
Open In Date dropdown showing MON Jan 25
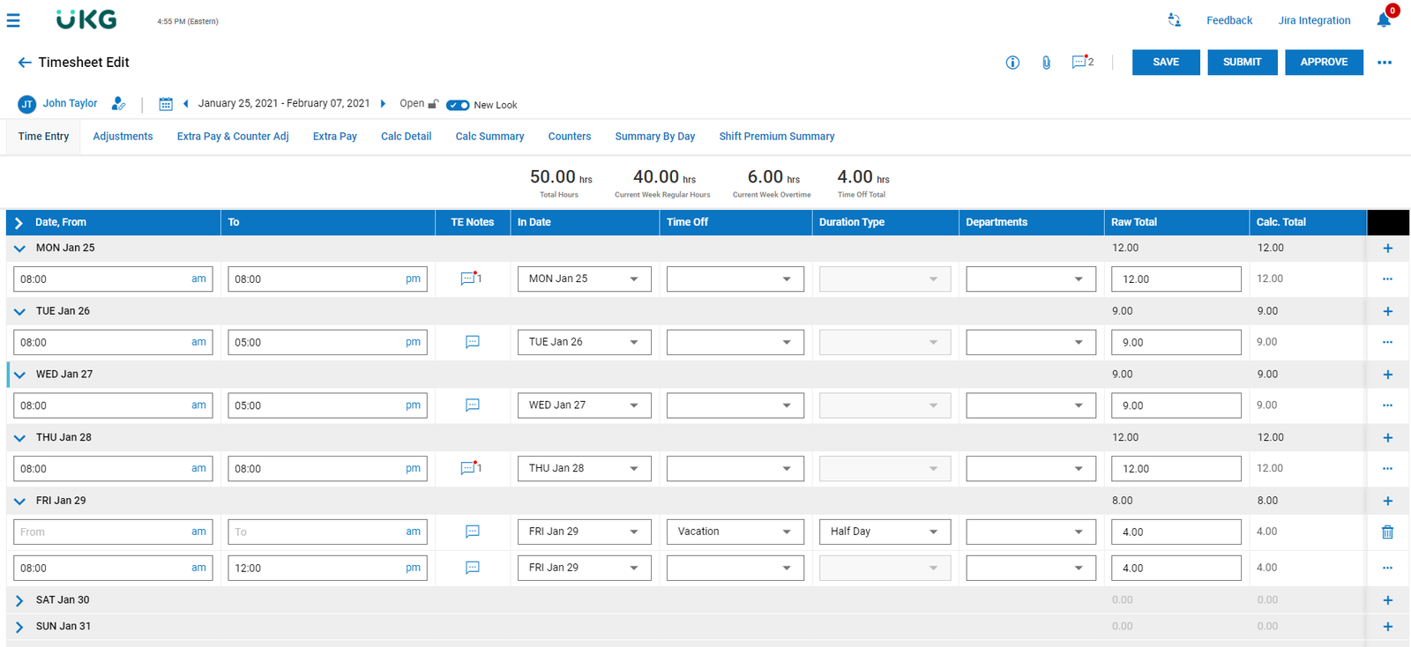[584, 279]
